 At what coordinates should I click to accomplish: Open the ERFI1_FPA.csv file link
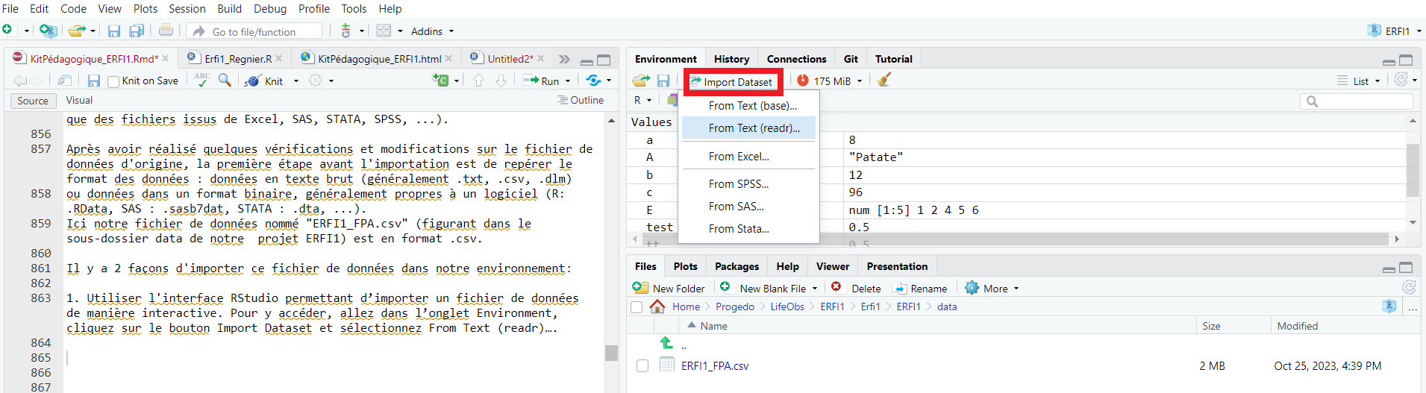[714, 365]
